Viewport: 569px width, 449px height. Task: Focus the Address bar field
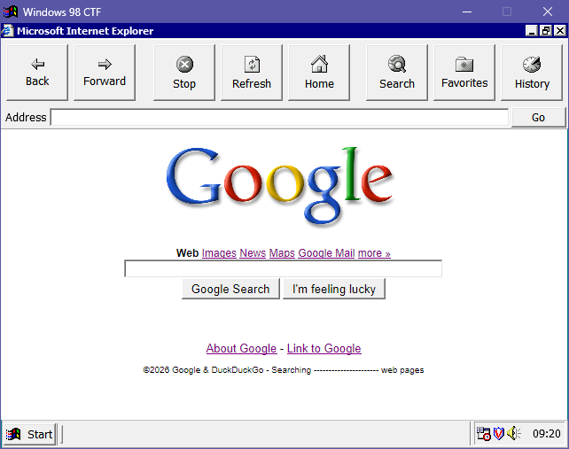279,117
